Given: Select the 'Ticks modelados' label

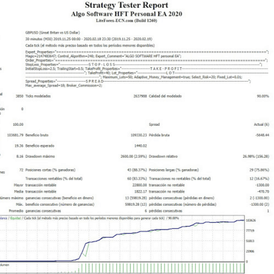Looking at the screenshot, I should (x=38, y=96).
